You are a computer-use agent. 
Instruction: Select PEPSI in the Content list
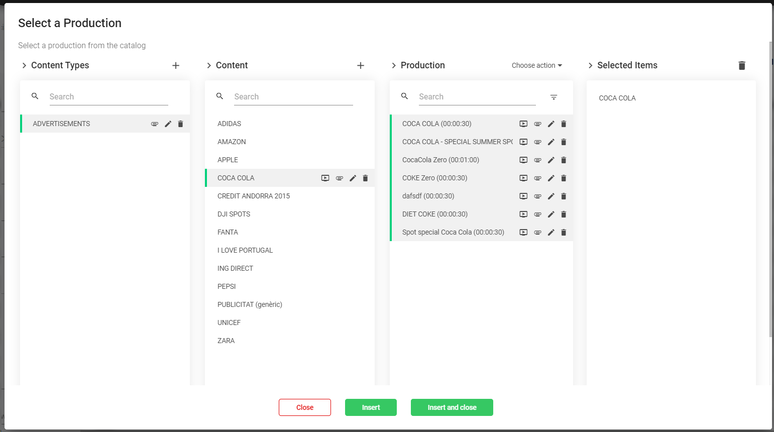(x=227, y=286)
